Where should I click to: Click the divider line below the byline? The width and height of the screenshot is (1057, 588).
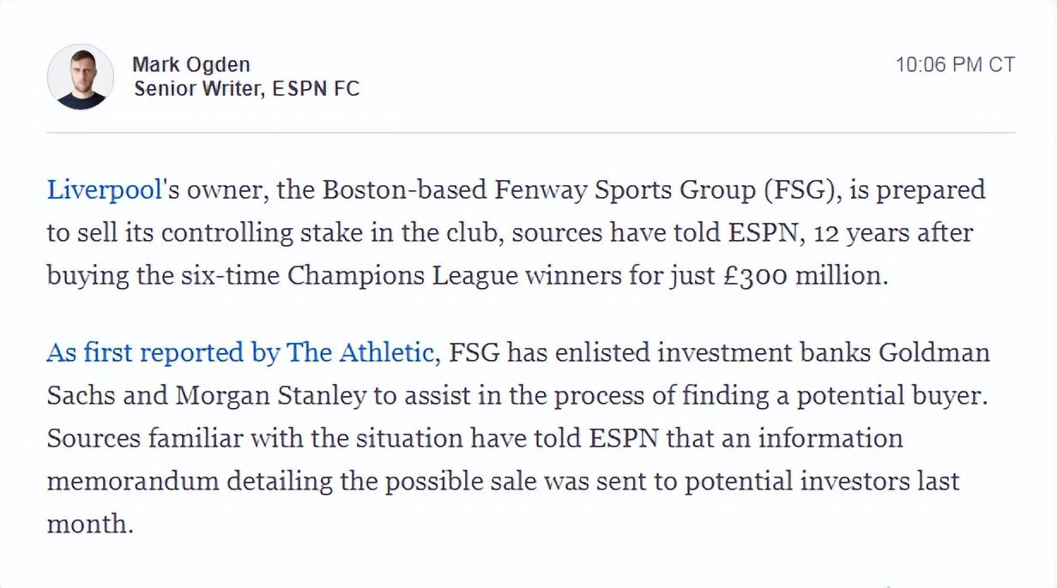(530, 133)
